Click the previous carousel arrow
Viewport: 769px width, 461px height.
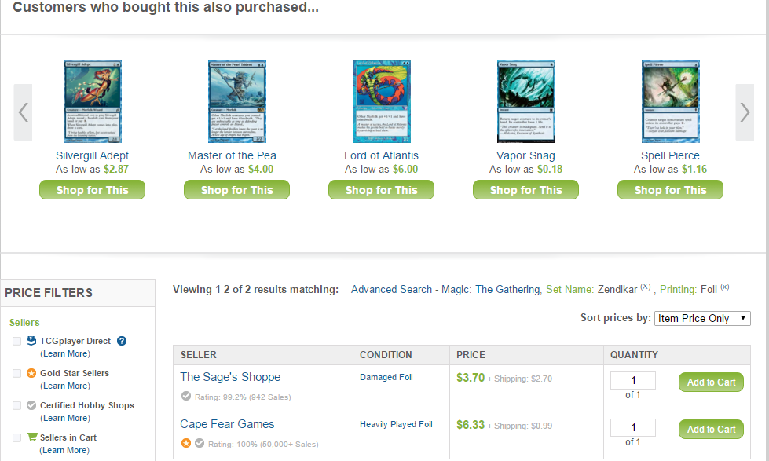pyautogui.click(x=23, y=112)
